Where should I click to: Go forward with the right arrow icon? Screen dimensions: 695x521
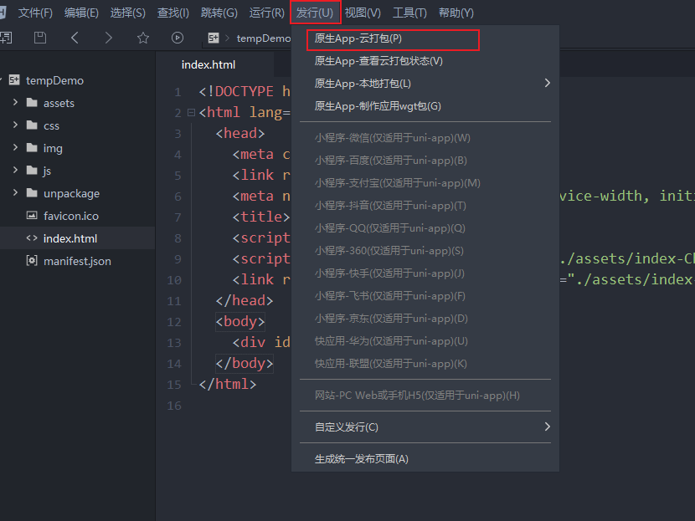click(x=108, y=38)
